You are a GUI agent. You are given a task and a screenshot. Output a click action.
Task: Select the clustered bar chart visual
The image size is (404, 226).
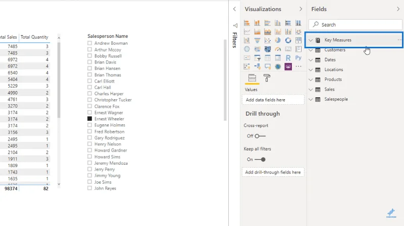pos(268,23)
